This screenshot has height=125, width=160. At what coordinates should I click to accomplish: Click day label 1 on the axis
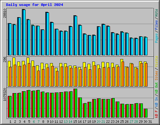pos(10,122)
